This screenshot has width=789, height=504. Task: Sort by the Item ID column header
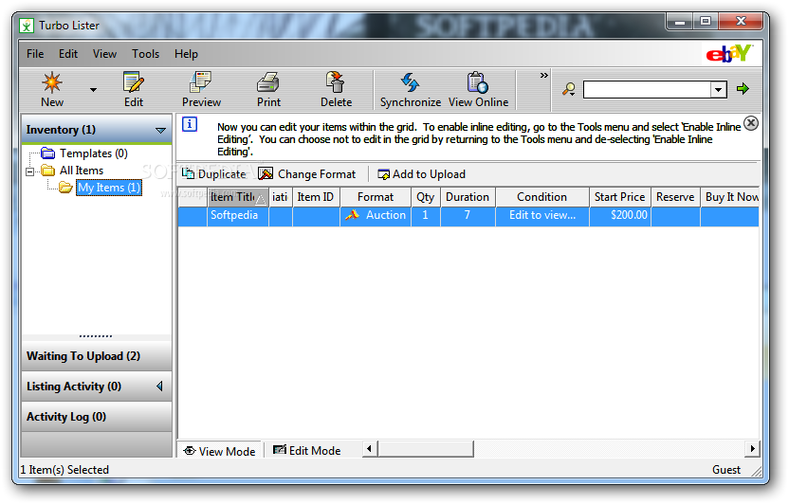pyautogui.click(x=316, y=197)
